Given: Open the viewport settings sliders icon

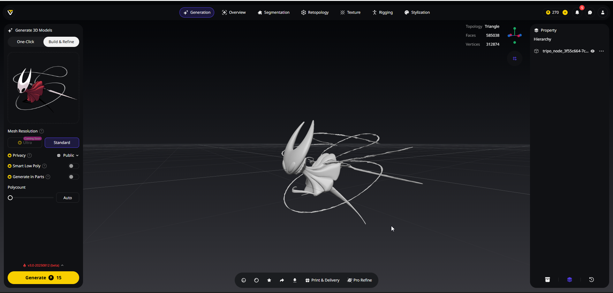Looking at the screenshot, I should (x=515, y=59).
